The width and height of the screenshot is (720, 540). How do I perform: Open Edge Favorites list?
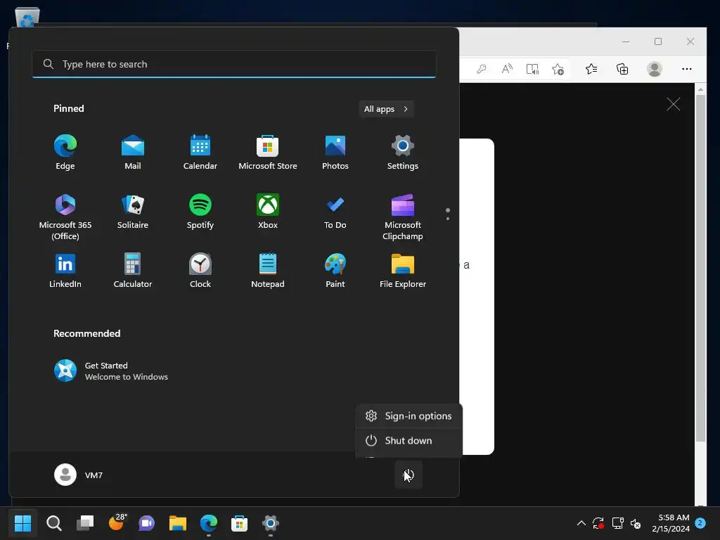[591, 69]
